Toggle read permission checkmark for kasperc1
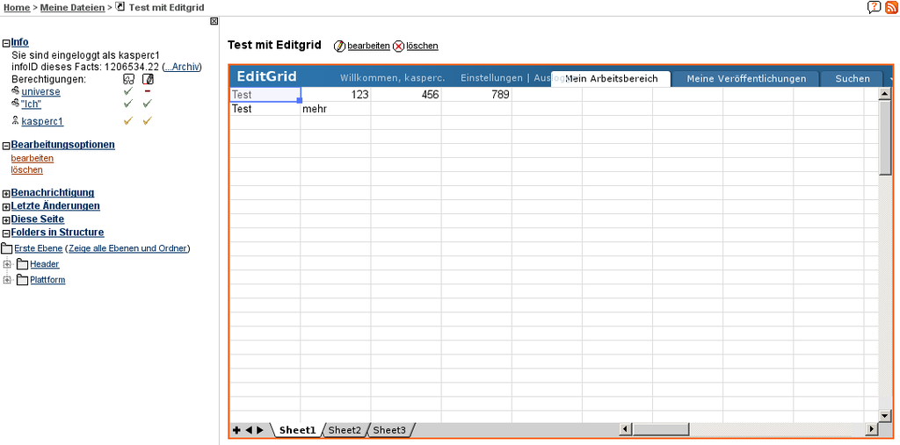The height and width of the screenshot is (445, 900). [x=128, y=120]
